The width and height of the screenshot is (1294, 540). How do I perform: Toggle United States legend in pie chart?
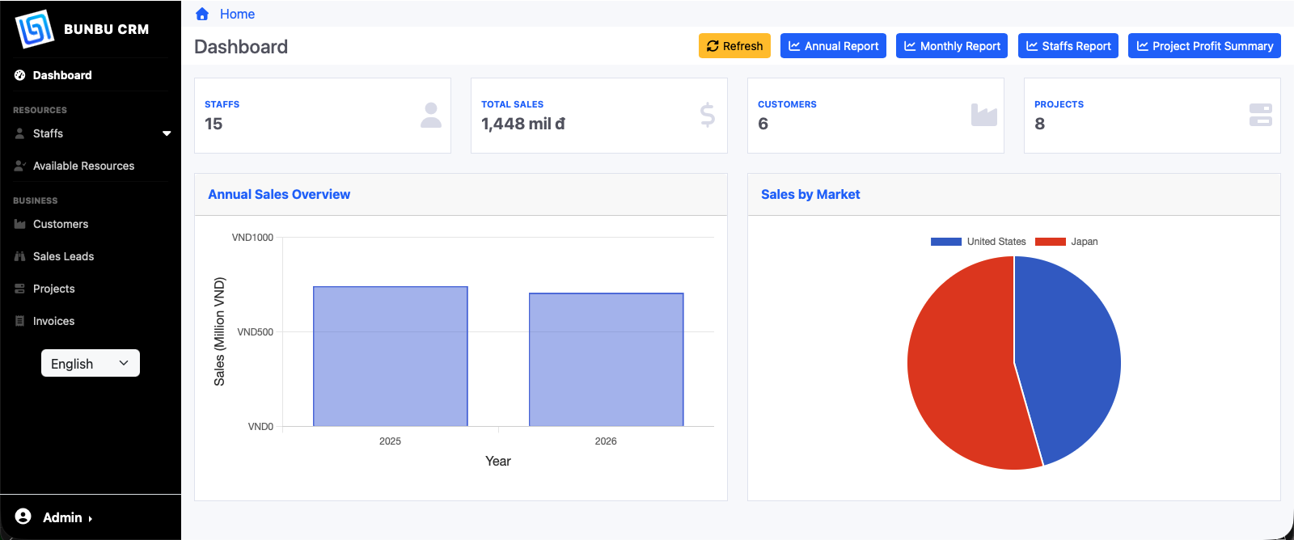(x=978, y=242)
